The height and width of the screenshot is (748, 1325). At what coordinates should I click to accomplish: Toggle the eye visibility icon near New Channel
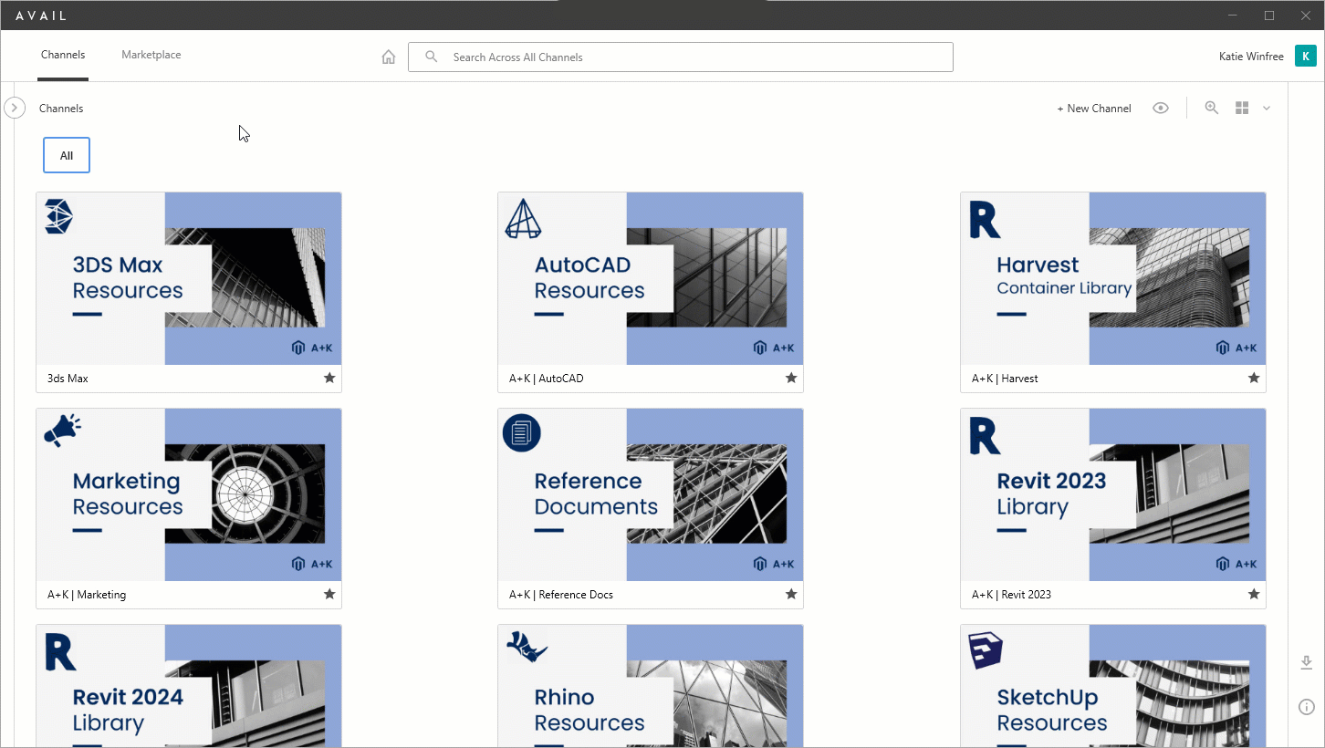click(x=1160, y=108)
